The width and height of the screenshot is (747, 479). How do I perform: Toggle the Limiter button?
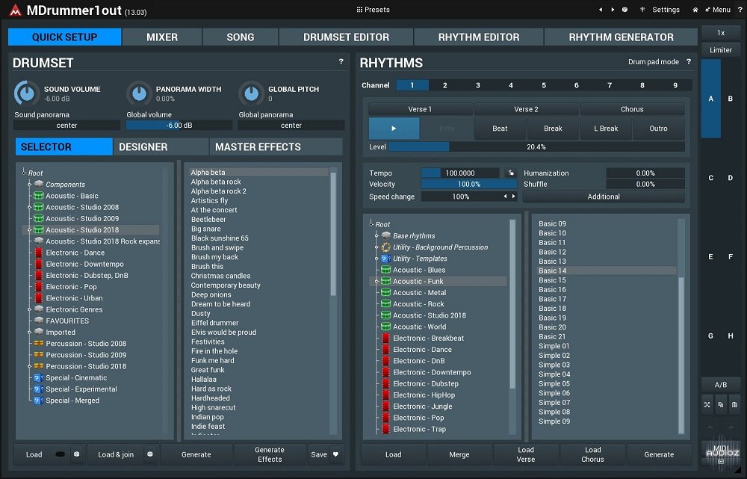tap(721, 49)
